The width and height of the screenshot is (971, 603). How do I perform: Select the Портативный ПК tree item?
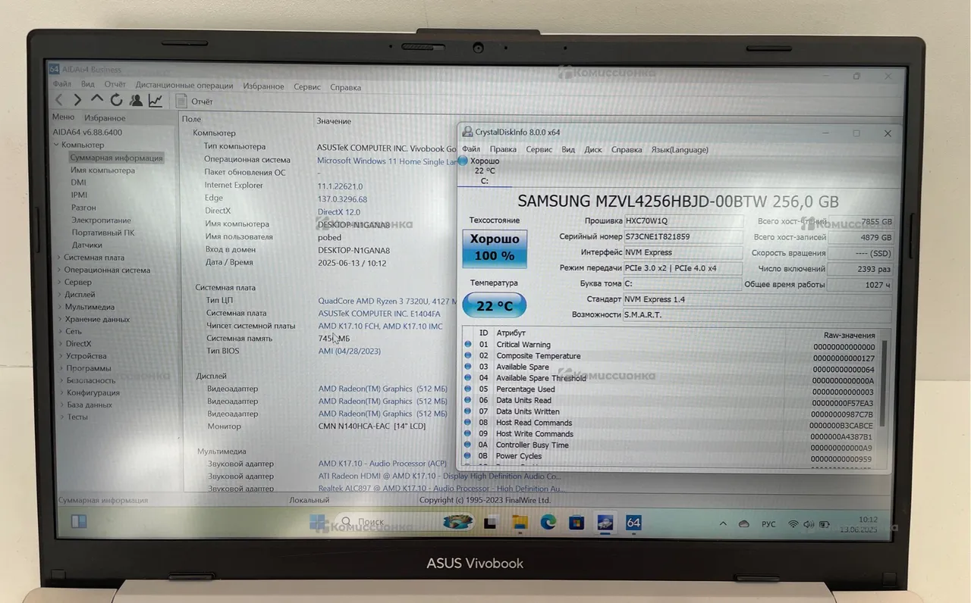coord(103,233)
